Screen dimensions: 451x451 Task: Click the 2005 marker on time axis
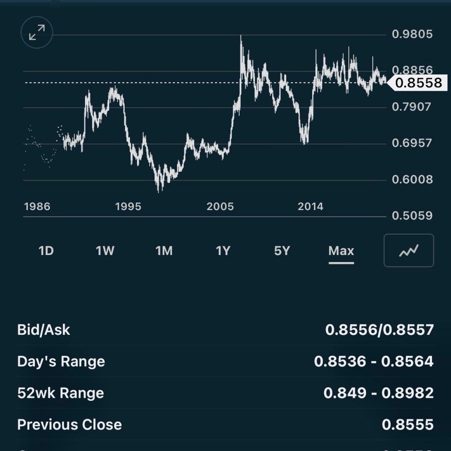220,207
